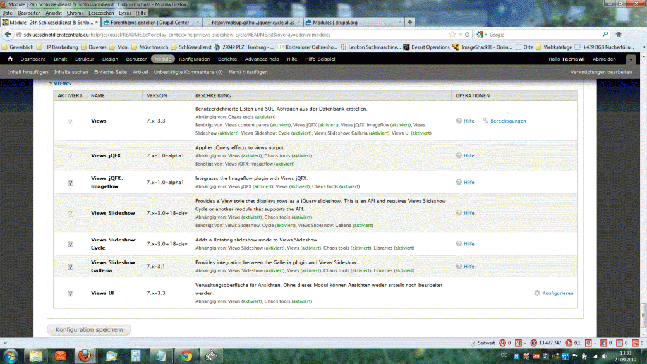Open the Struktur admin menu item
Image resolution: width=647 pixels, height=364 pixels.
coord(85,59)
